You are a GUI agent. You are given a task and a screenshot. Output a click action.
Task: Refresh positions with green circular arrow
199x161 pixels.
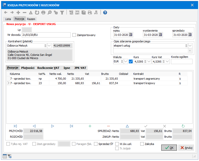click(x=183, y=126)
